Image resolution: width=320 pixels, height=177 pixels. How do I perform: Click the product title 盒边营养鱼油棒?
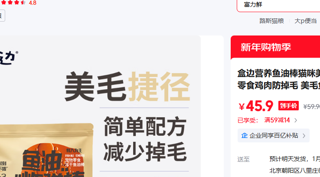point(278,79)
